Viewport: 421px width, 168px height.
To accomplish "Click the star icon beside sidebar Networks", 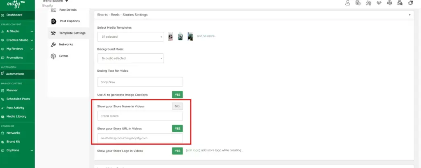I will point(3,133).
